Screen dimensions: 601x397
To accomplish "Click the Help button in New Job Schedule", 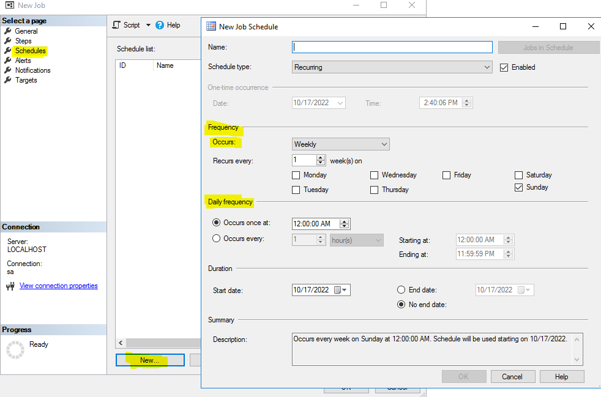I will click(561, 376).
